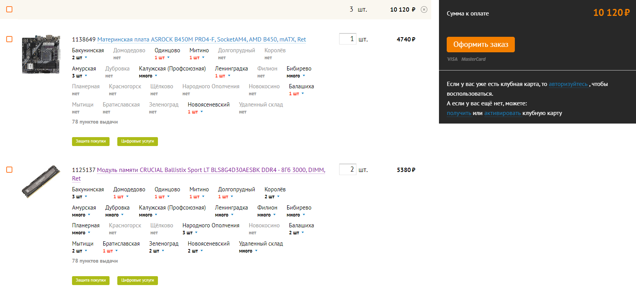Expand Амурская 3 шт stock for the motherboard

pyautogui.click(x=80, y=76)
